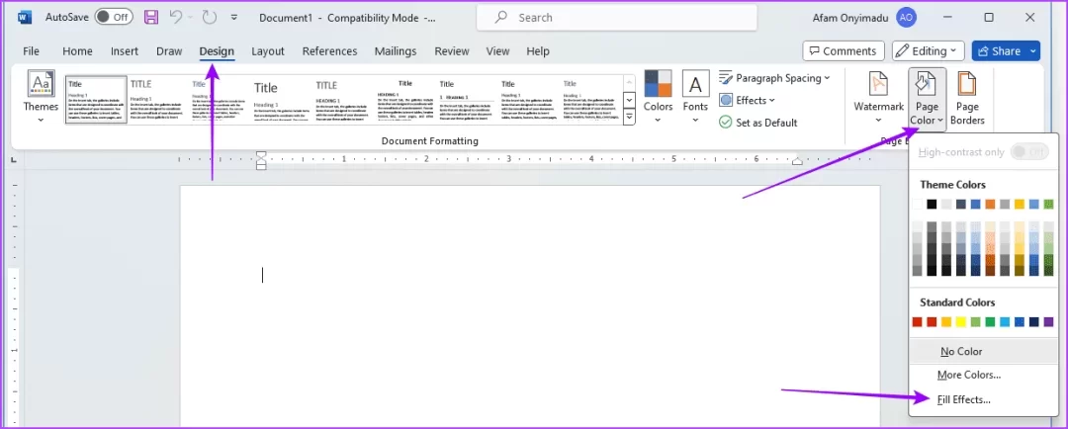Click the Comments button
The height and width of the screenshot is (429, 1068).
[842, 50]
